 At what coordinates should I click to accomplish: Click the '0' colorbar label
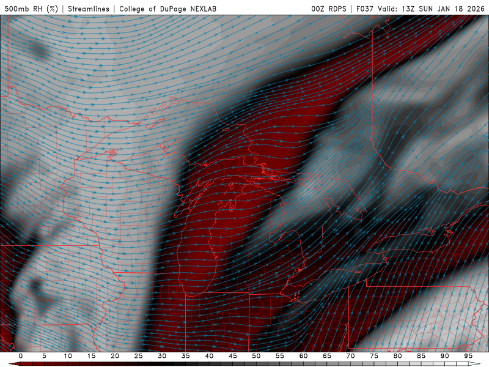point(21,356)
